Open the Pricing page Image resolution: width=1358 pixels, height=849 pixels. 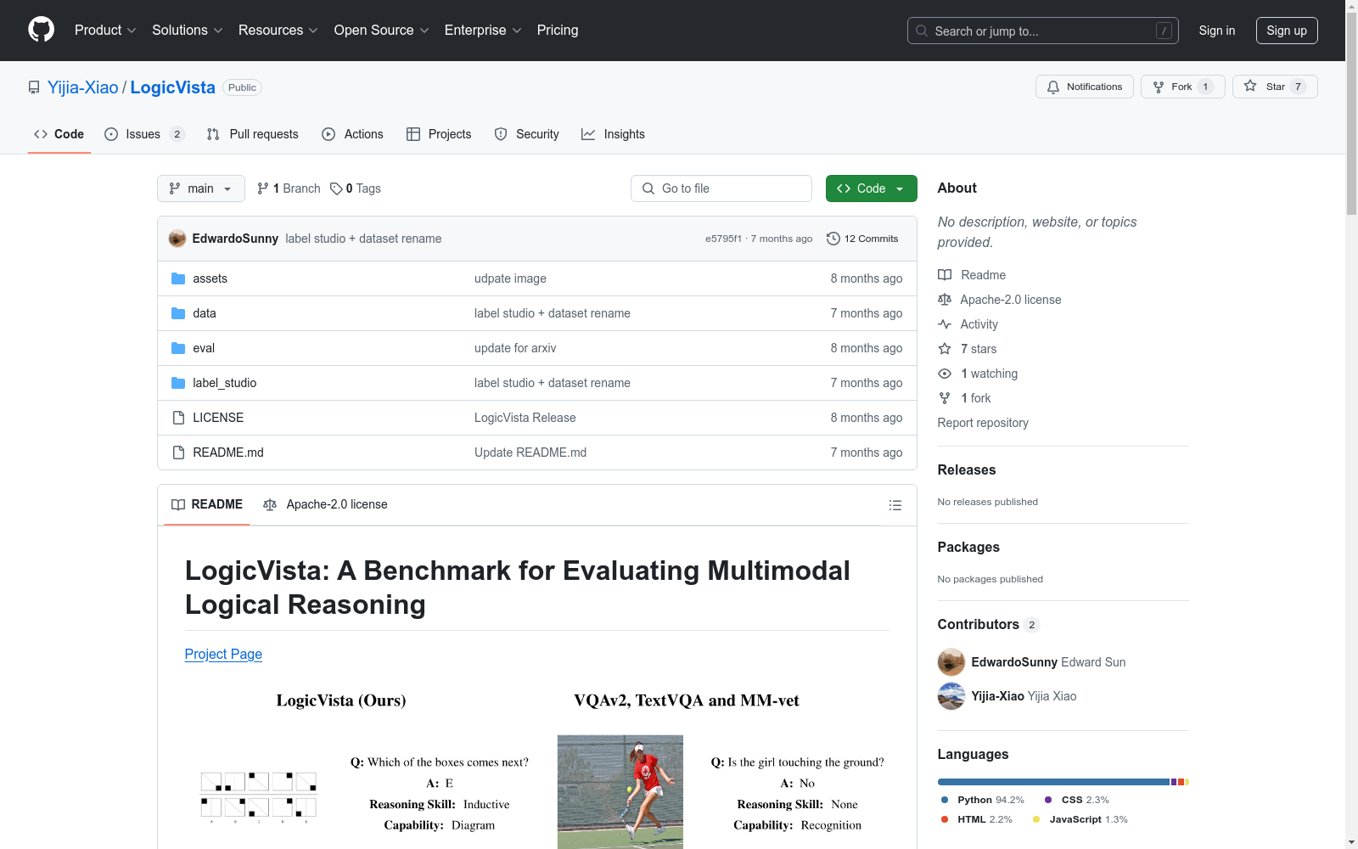[x=558, y=31]
